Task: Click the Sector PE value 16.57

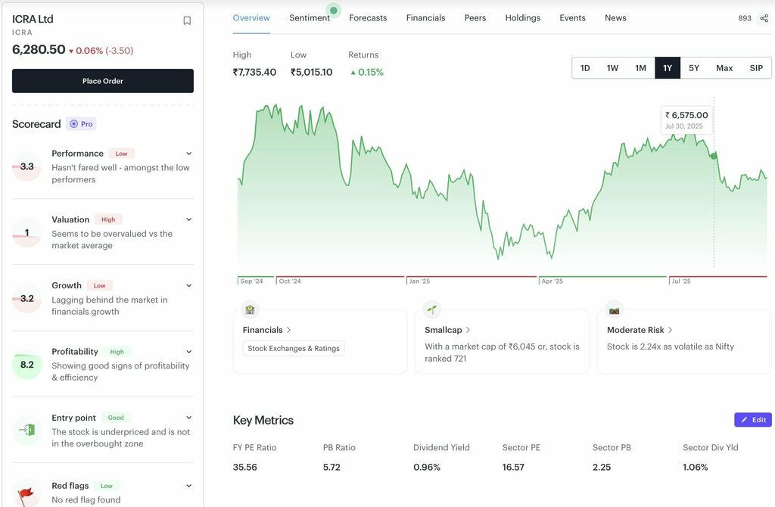Action: click(513, 468)
